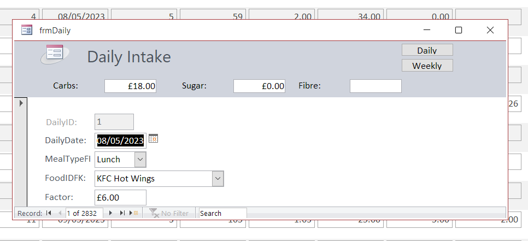This screenshot has width=528, height=241.
Task: Click the Sugar total field
Action: [259, 86]
